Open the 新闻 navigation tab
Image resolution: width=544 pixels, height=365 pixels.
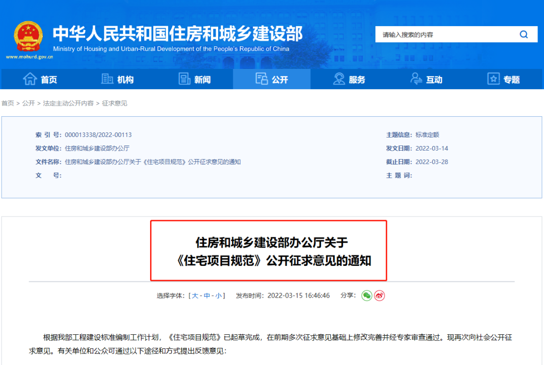click(x=194, y=80)
